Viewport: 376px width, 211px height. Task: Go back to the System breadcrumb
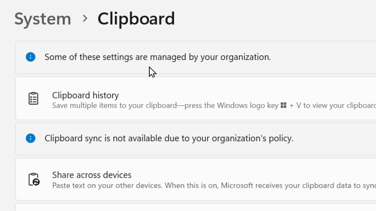click(43, 19)
